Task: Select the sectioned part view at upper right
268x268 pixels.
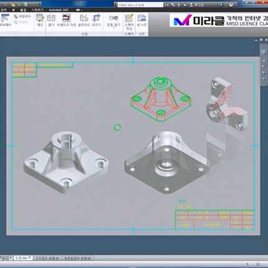Action: click(x=227, y=103)
